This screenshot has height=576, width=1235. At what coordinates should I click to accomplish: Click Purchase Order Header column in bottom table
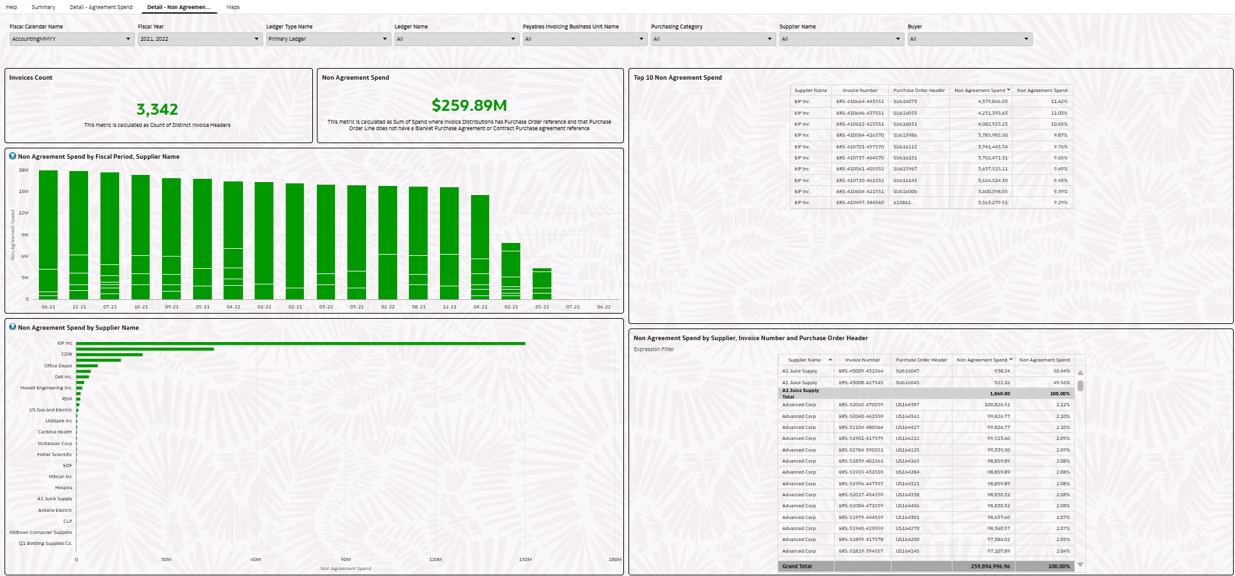[921, 360]
